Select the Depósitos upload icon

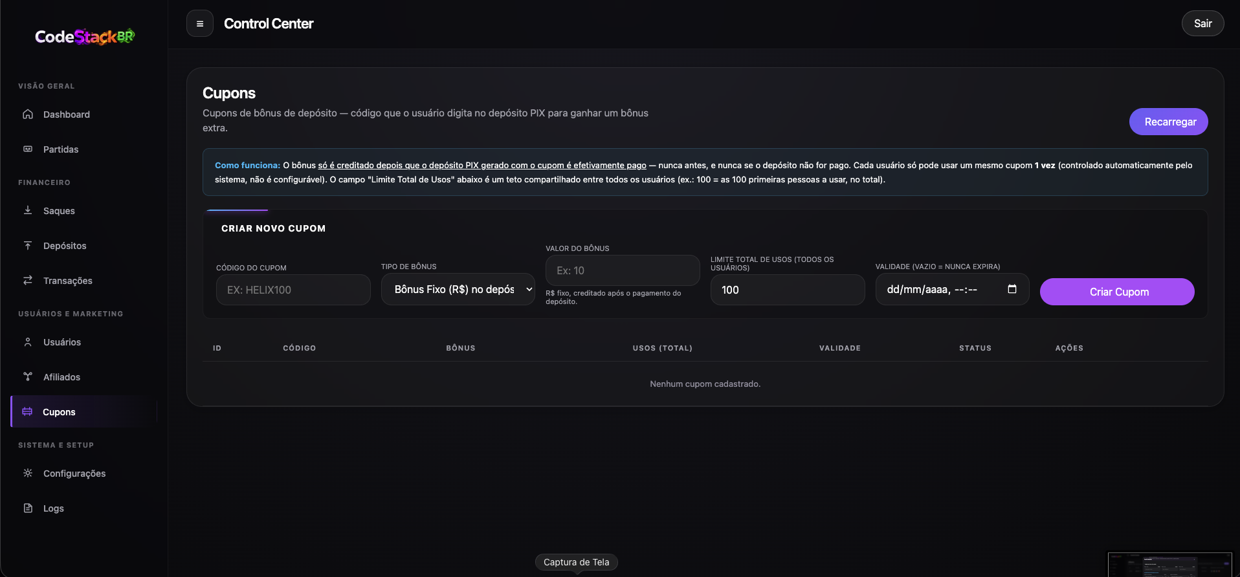28,245
